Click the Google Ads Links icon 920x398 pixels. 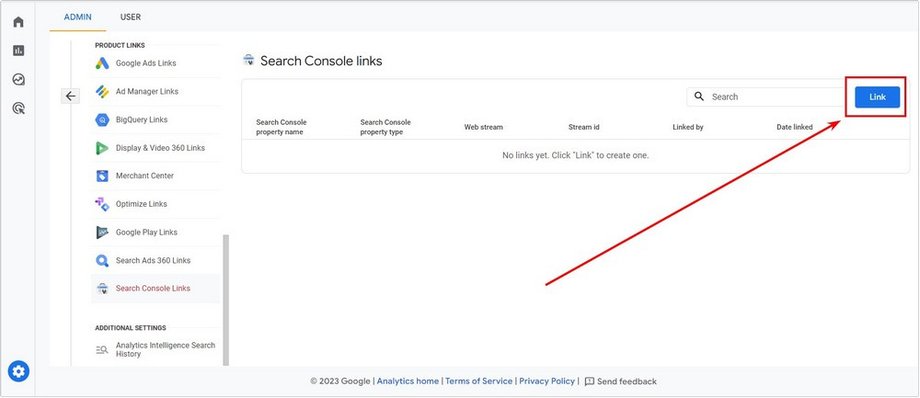tap(102, 63)
